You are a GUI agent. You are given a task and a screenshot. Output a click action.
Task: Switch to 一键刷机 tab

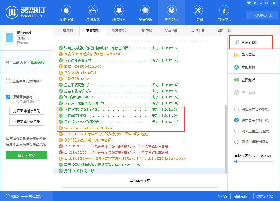coord(66,30)
